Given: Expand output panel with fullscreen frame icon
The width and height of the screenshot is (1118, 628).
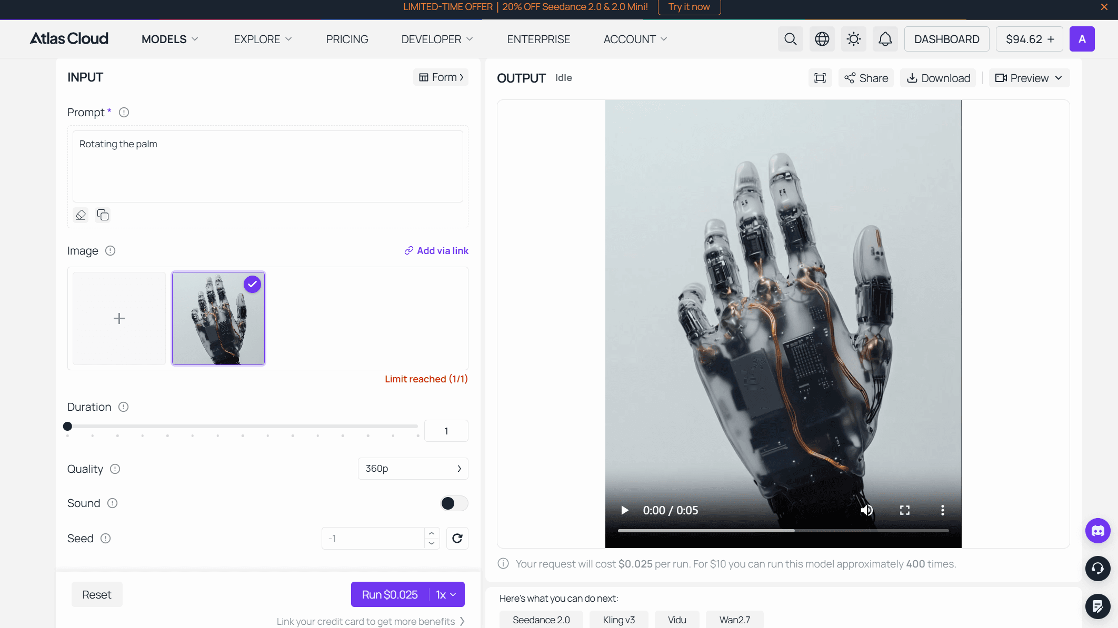Looking at the screenshot, I should (x=820, y=78).
